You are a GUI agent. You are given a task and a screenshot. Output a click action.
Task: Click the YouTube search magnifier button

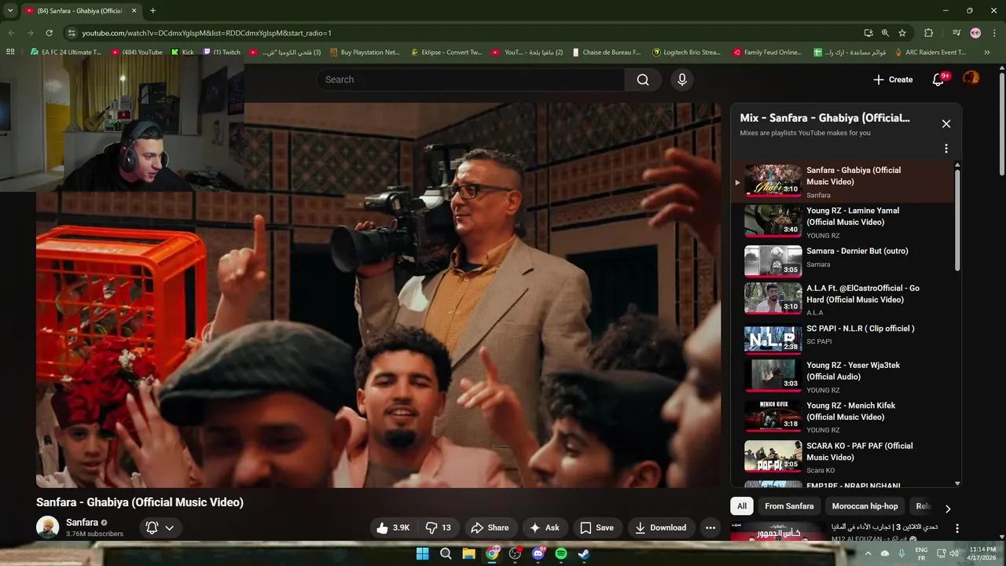point(643,79)
